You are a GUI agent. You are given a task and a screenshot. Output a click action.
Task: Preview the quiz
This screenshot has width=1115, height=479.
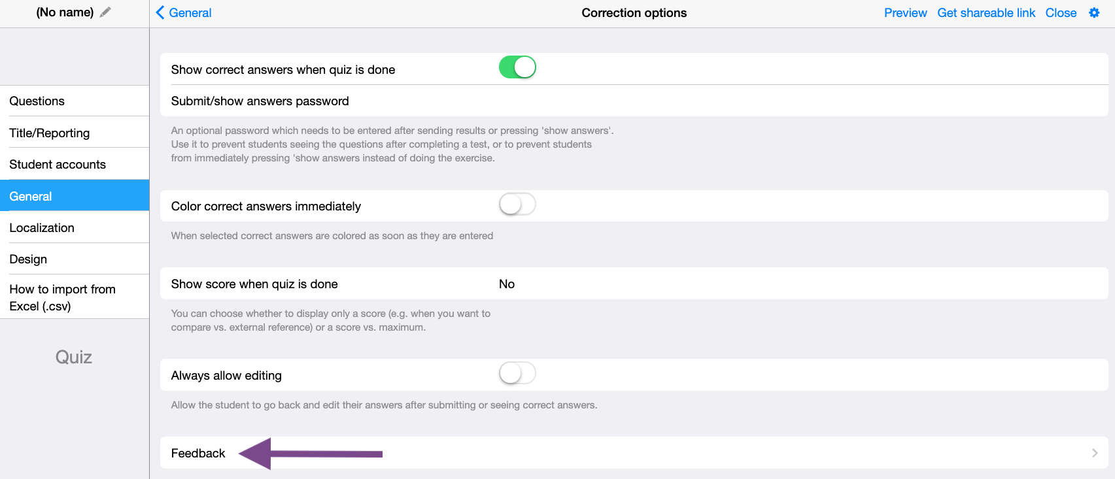906,12
